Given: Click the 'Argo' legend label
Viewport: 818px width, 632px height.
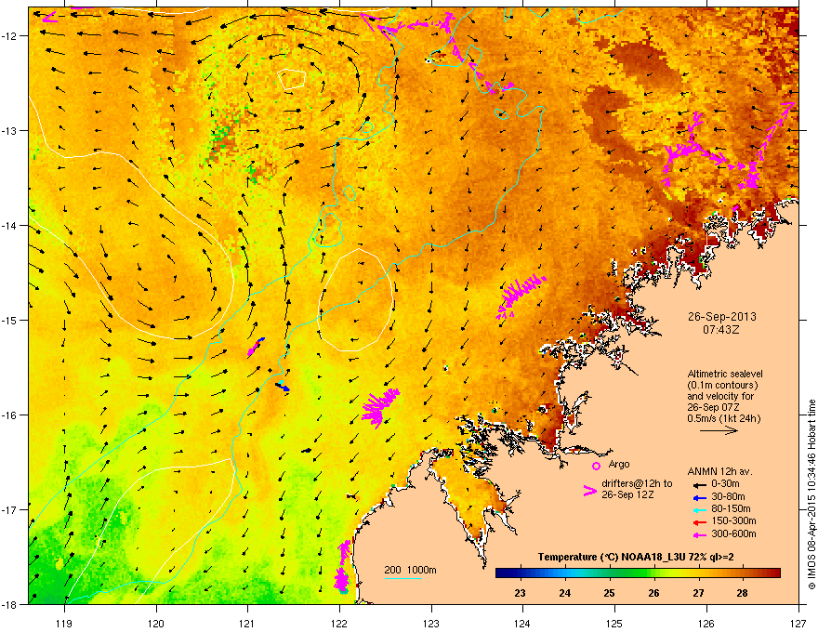Looking at the screenshot, I should pos(619,464).
